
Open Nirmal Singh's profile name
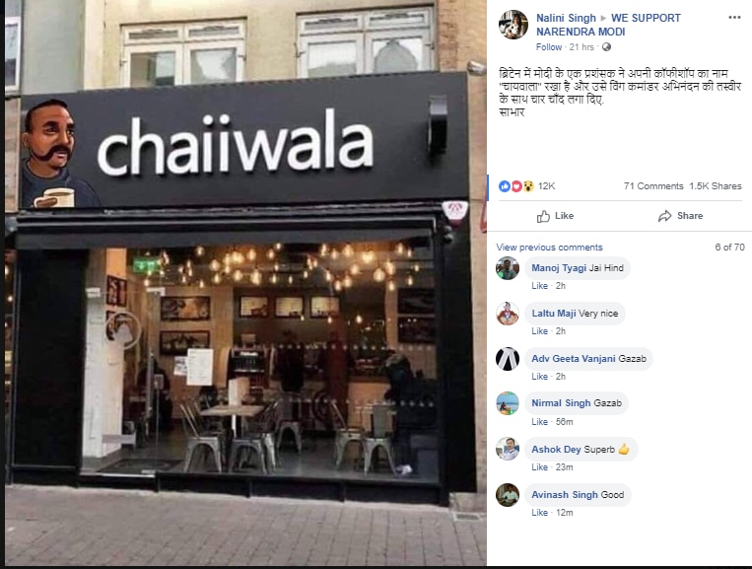click(x=561, y=403)
